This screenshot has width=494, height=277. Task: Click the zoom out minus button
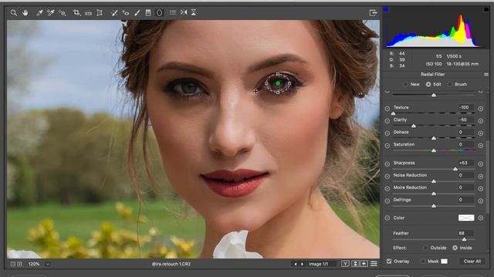[13, 264]
